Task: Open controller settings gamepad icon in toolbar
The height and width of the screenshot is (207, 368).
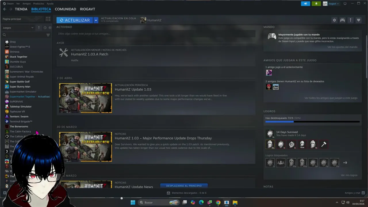Action: coord(342,20)
